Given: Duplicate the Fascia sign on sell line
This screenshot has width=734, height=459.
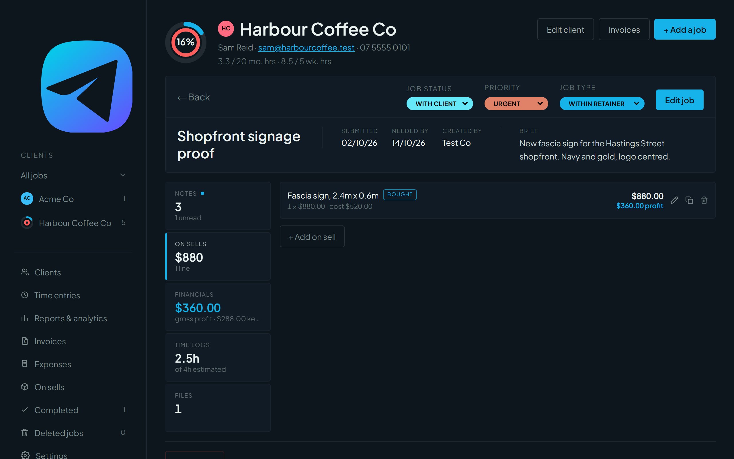Looking at the screenshot, I should [x=689, y=200].
